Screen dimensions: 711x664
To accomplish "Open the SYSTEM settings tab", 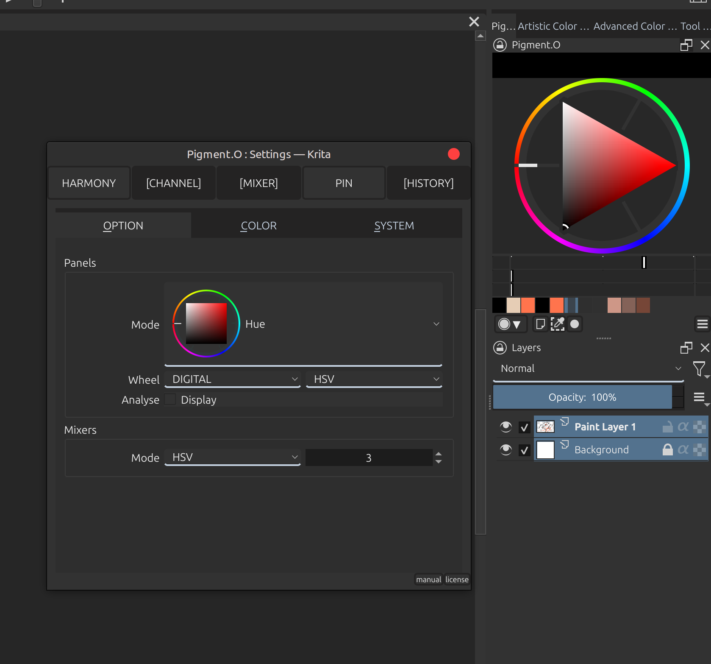I will click(394, 226).
